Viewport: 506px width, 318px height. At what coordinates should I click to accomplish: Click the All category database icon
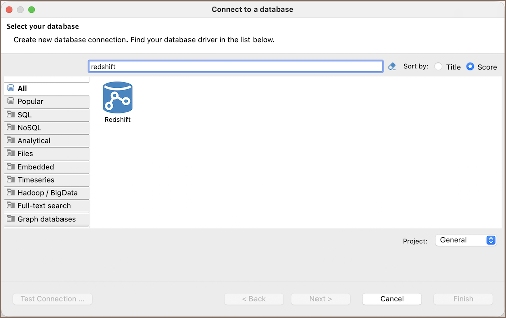pyautogui.click(x=11, y=88)
